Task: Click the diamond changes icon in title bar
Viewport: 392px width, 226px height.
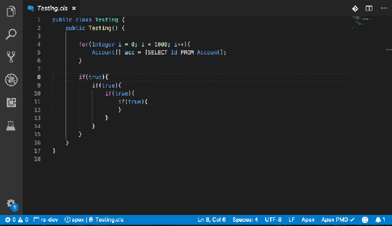Action: (x=355, y=9)
